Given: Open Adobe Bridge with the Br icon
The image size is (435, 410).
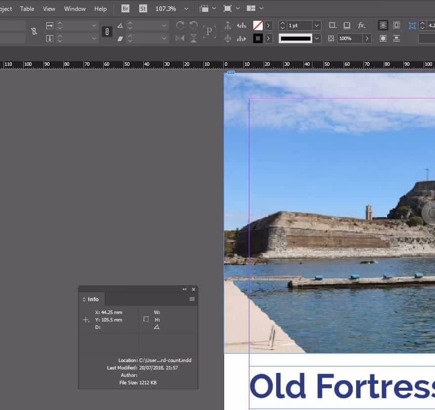Looking at the screenshot, I should 125,9.
